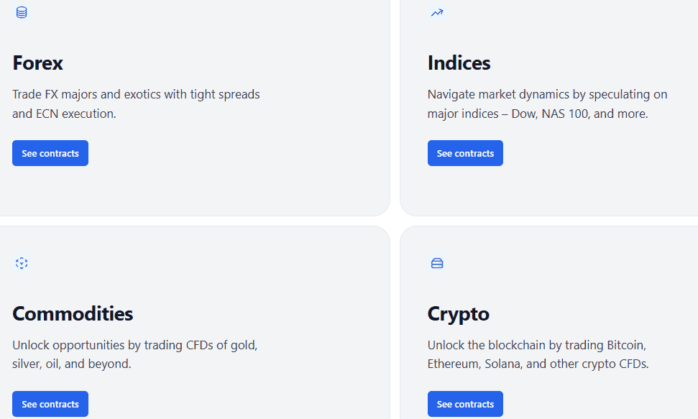Select the Indices heading text

click(x=459, y=64)
